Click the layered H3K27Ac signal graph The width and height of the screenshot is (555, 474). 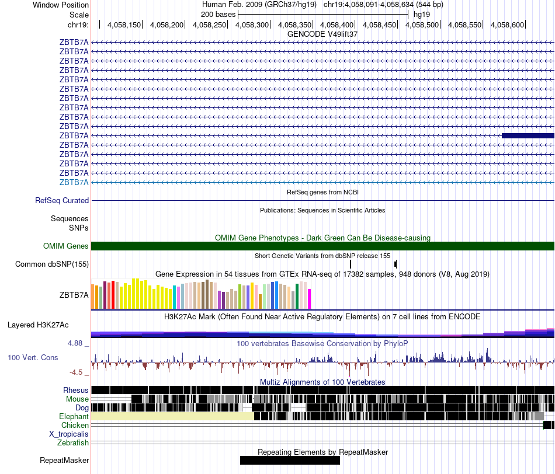tap(322, 333)
